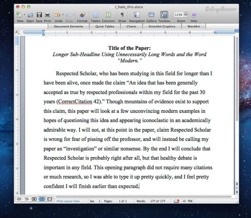Undo the last action
The width and height of the screenshot is (251, 218).
click(58, 15)
